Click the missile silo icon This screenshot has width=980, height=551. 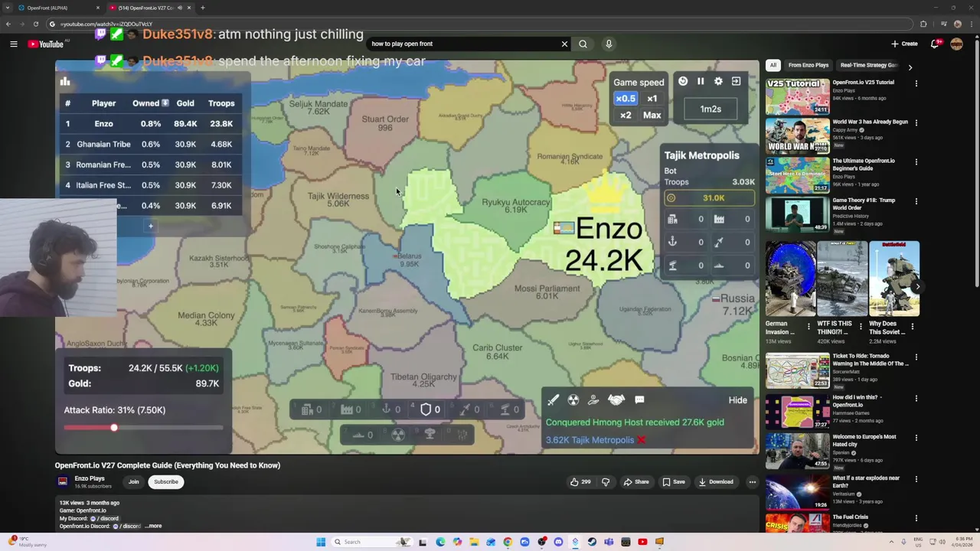point(719,243)
